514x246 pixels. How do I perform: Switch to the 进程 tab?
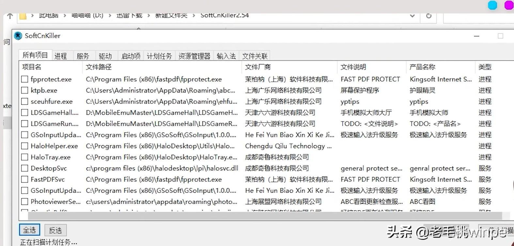click(x=61, y=56)
